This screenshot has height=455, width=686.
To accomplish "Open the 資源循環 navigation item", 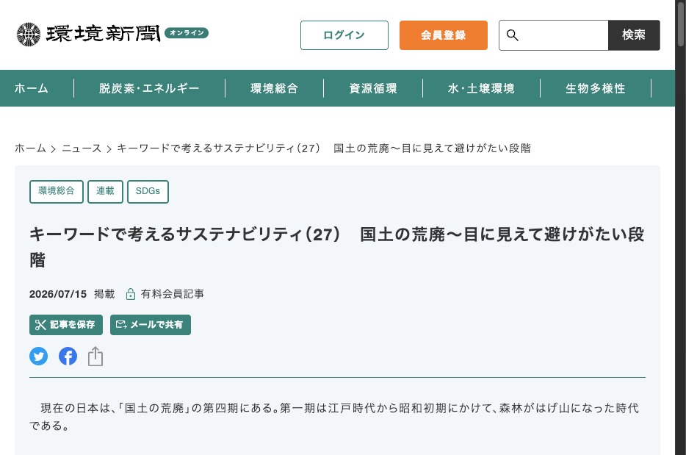I will pos(373,88).
